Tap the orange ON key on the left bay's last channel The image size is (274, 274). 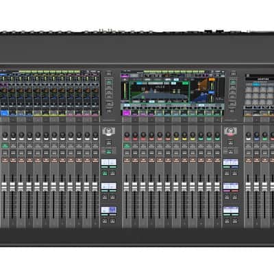[x=95, y=160]
